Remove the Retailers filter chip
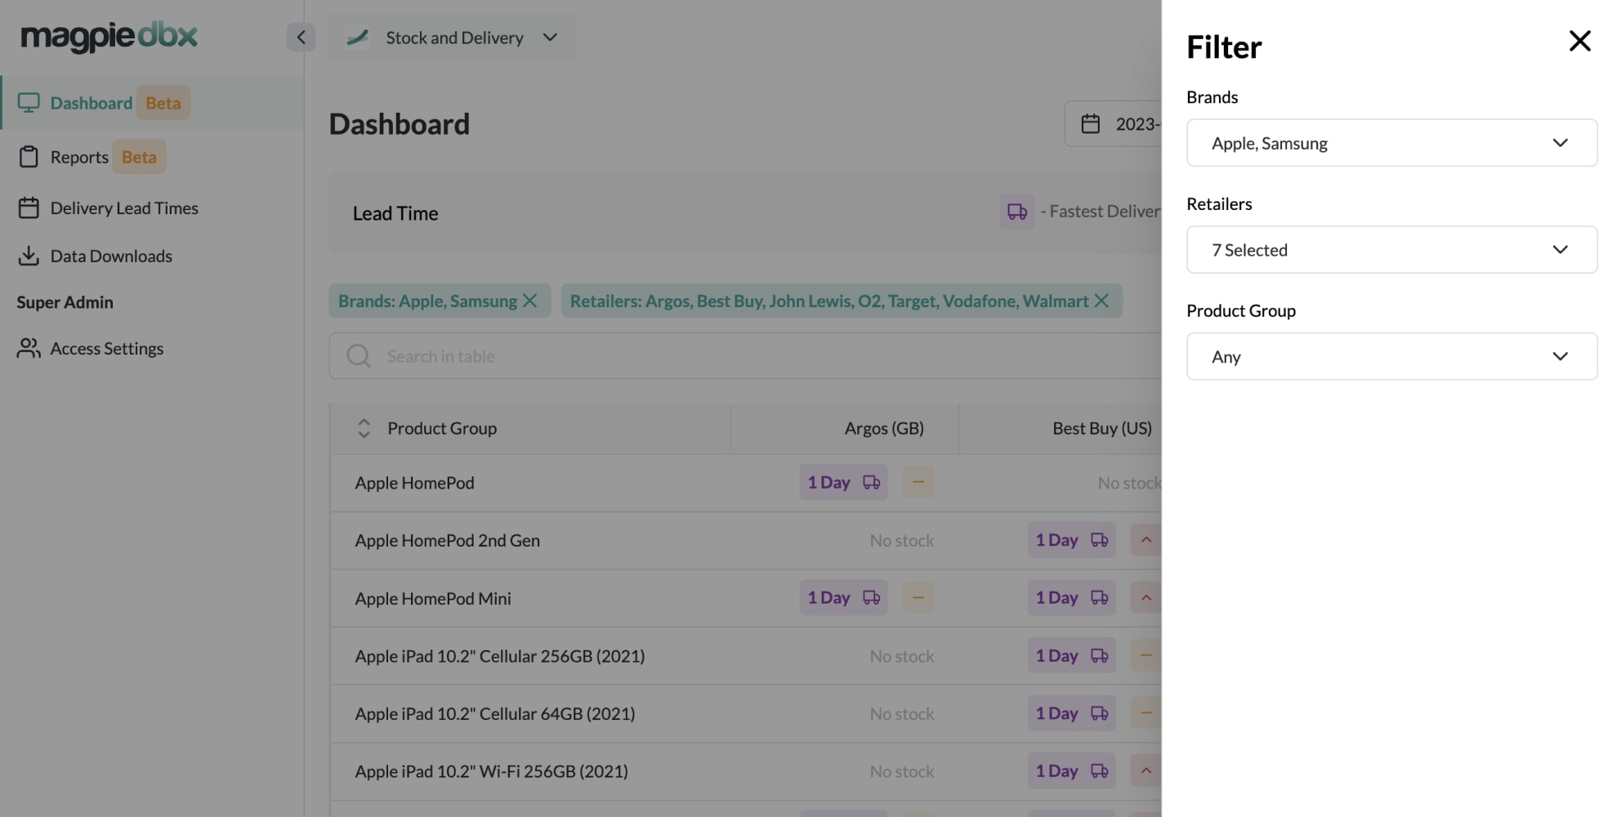Viewport: 1621px width, 817px height. (1101, 301)
